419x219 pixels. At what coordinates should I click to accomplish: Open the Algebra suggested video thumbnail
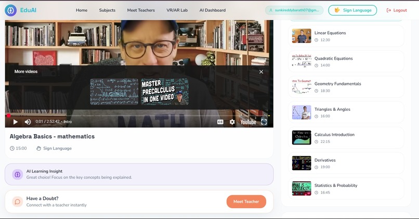pyautogui.click(x=114, y=92)
